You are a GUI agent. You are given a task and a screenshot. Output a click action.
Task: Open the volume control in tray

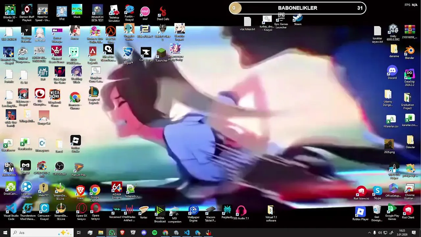pos(380,233)
